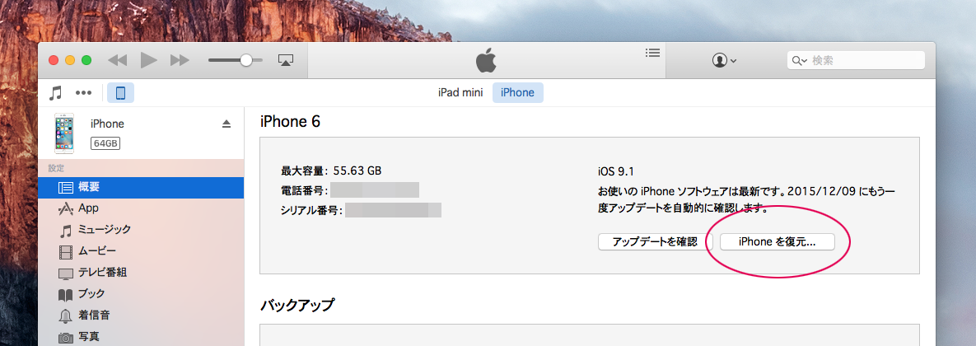Click the 設定 sidebar section header
The image size is (976, 346).
pyautogui.click(x=55, y=168)
